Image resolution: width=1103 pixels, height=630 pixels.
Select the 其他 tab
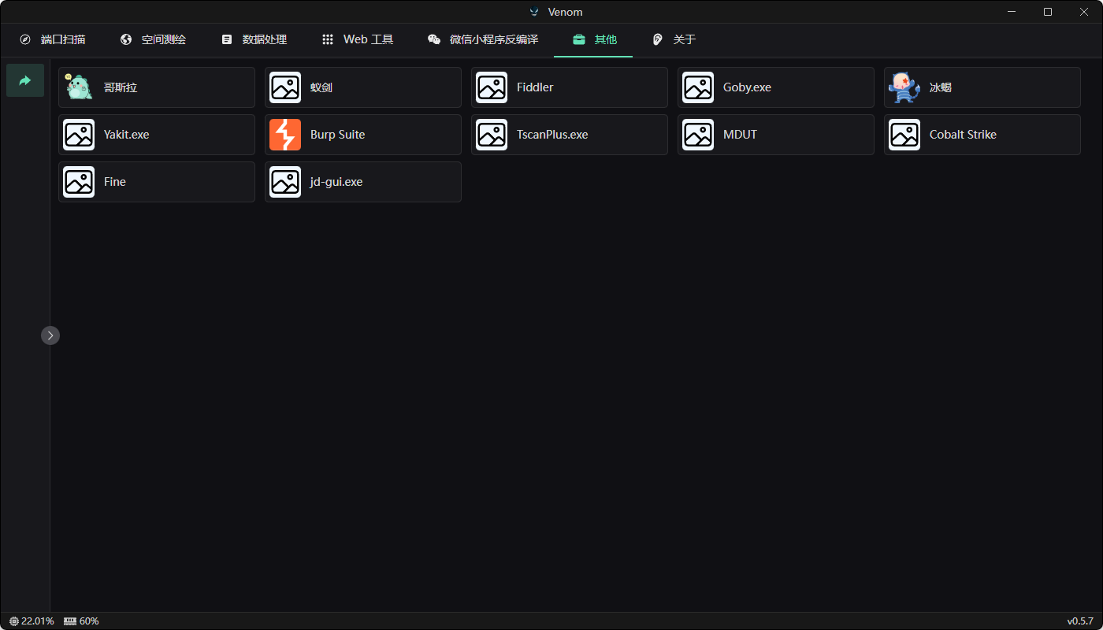click(594, 39)
